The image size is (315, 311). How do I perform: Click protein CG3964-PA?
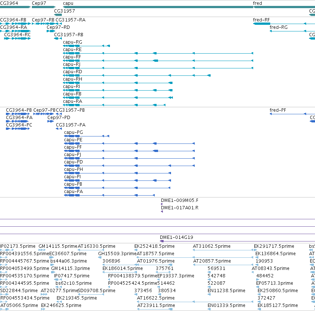(x=19, y=118)
